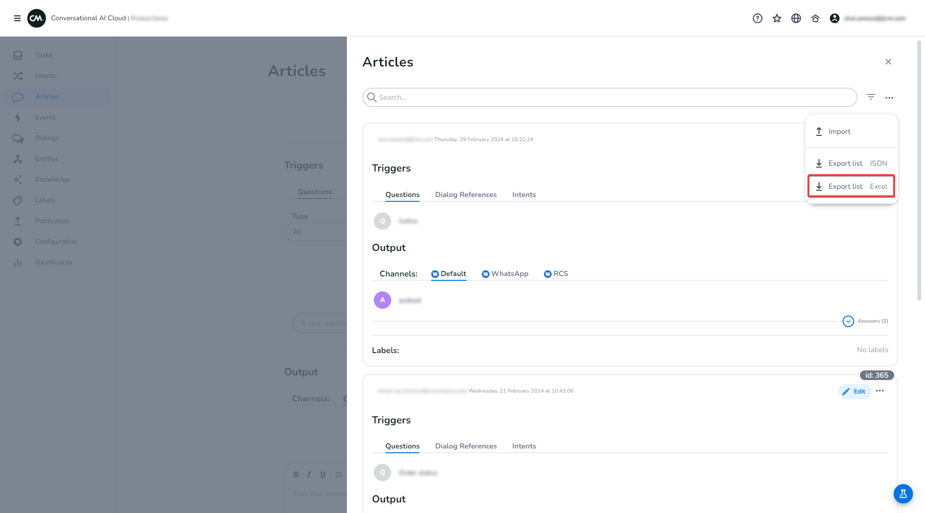Screen dimensions: 925x513
Task: Open the globe language selector
Action: tap(796, 18)
